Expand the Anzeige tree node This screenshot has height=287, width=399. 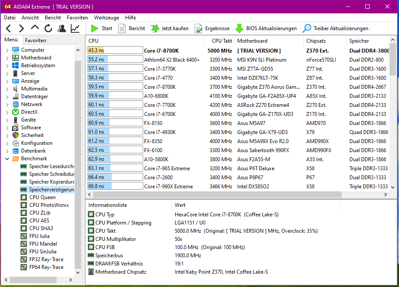coord(7,81)
